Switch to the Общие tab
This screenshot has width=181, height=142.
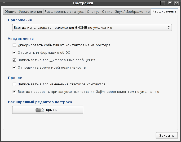pyautogui.click(x=10, y=11)
